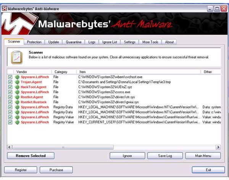Toggle checkbox for HKEY_CURRENT_USER row

point(10,122)
